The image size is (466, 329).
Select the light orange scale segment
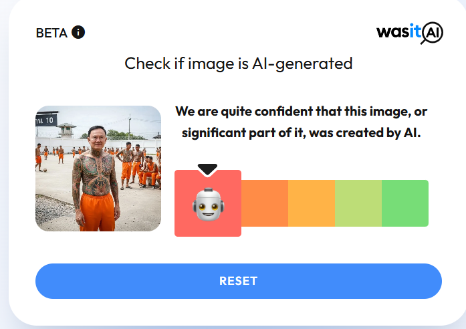click(312, 203)
